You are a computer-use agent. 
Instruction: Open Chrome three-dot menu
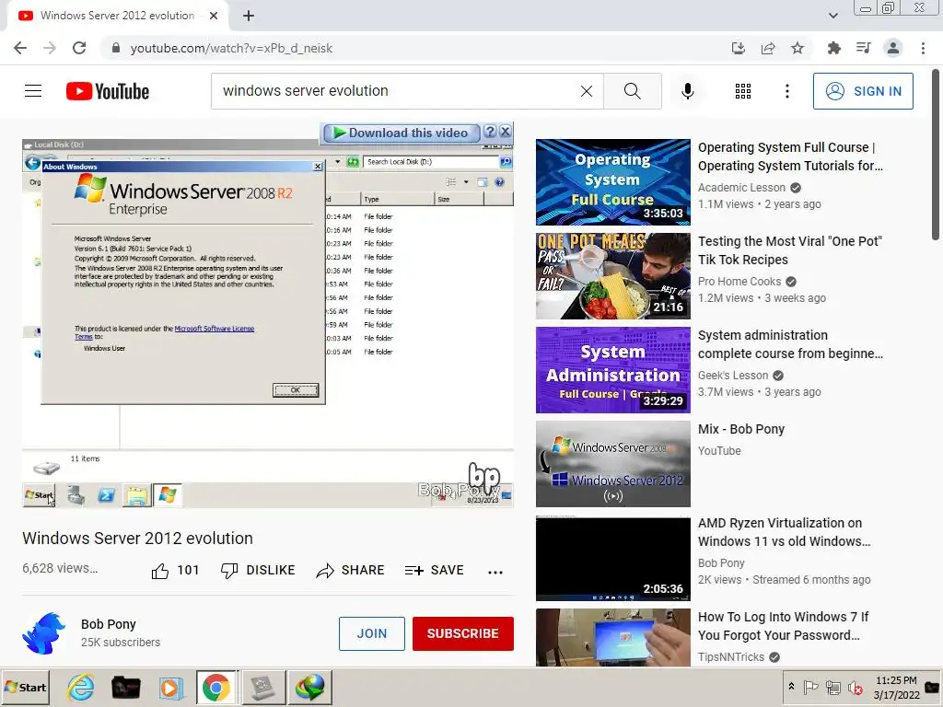(x=923, y=48)
